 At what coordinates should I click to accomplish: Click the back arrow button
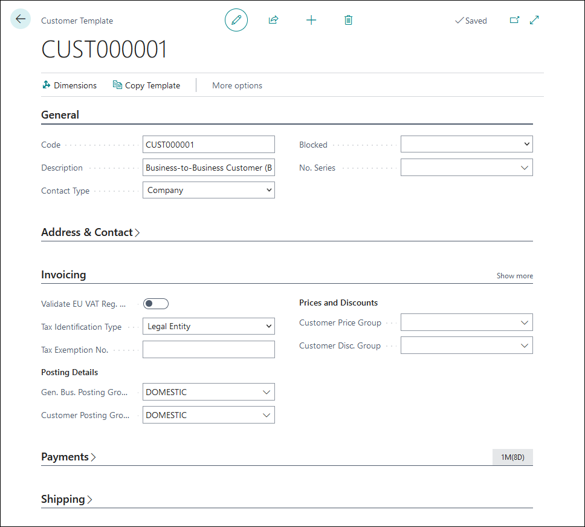pyautogui.click(x=21, y=19)
